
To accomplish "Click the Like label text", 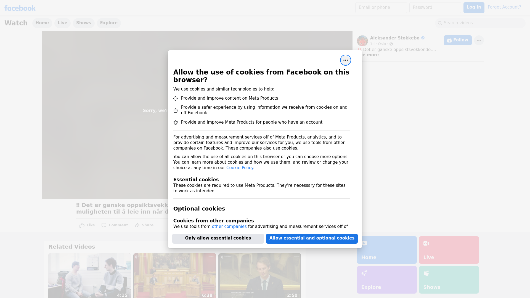I will [91, 225].
